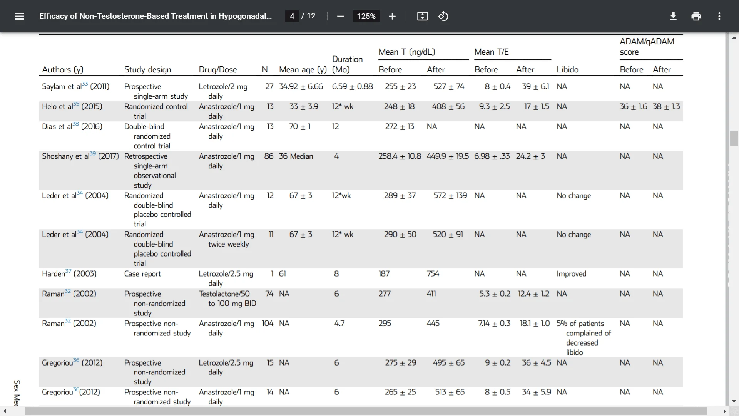The width and height of the screenshot is (739, 416).
Task: Click the 'Mean T/E' header
Action: point(492,52)
